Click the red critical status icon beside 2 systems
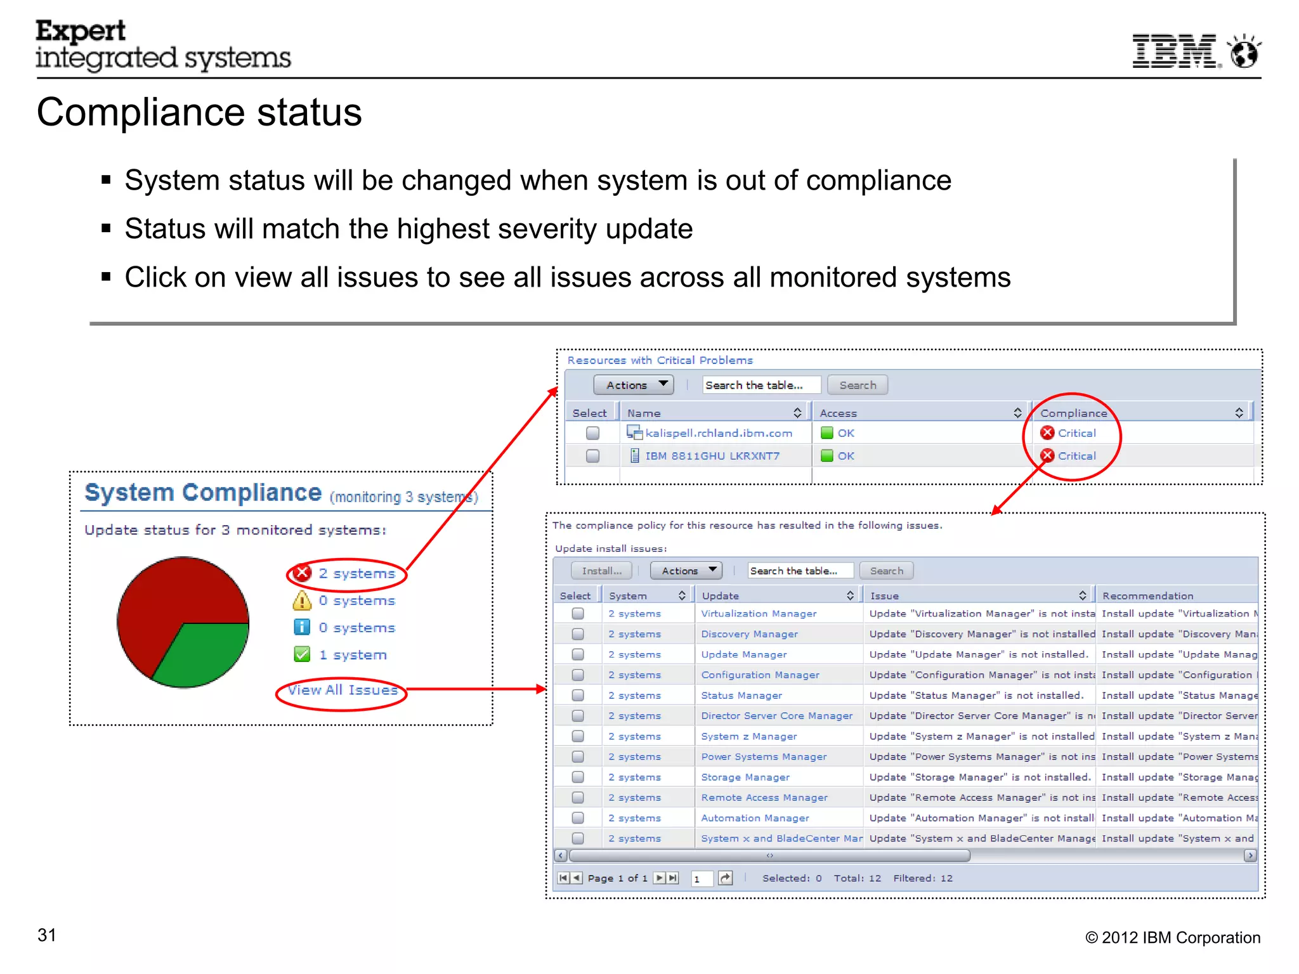This screenshot has width=1299, height=974. click(303, 573)
